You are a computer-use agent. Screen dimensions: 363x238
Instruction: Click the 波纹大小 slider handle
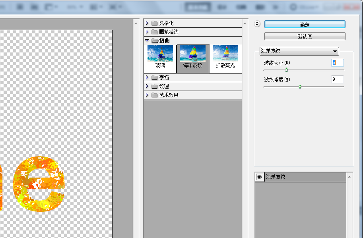286,69
